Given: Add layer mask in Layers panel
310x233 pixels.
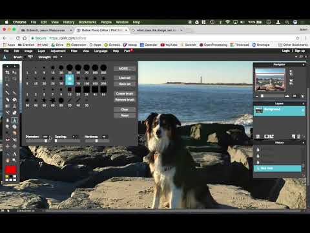Looking at the screenshot, I should click(x=267, y=137).
